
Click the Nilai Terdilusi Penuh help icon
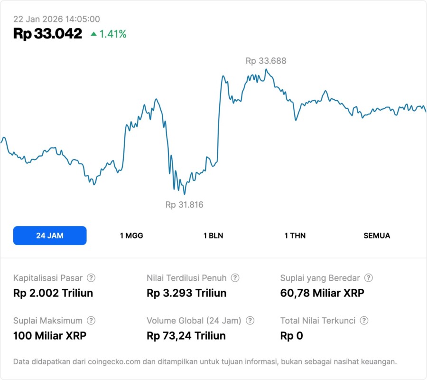click(x=235, y=278)
